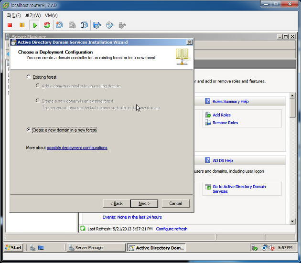Click the Server Manager vertical scrollbar thumb
The height and width of the screenshot is (263, 301).
(292, 108)
